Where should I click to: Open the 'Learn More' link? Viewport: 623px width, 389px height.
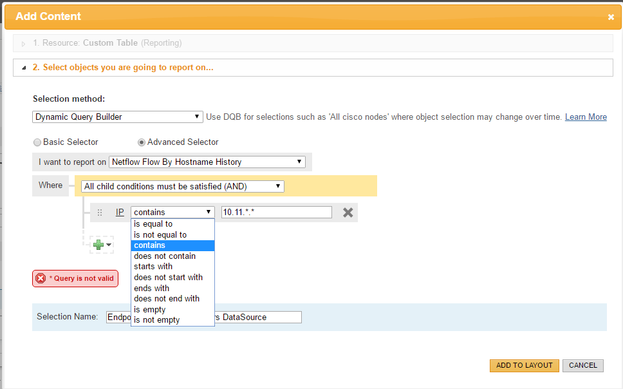(x=586, y=117)
